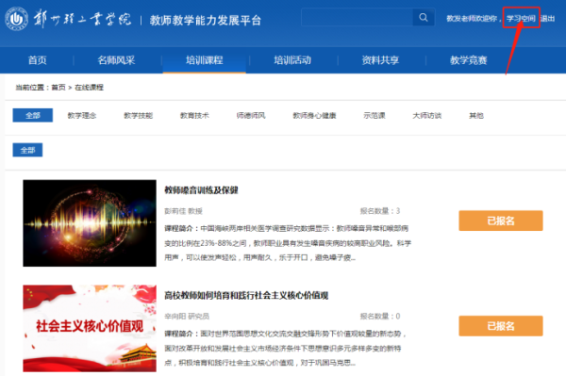The height and width of the screenshot is (376, 566).
Task: Filter courses by 教育技术
Action: (x=194, y=115)
